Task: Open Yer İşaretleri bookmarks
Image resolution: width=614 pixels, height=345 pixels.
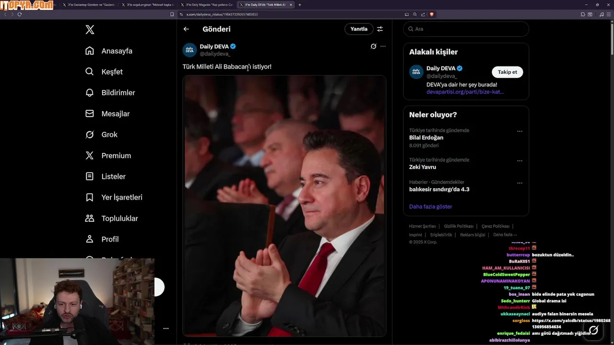Action: pos(114,197)
